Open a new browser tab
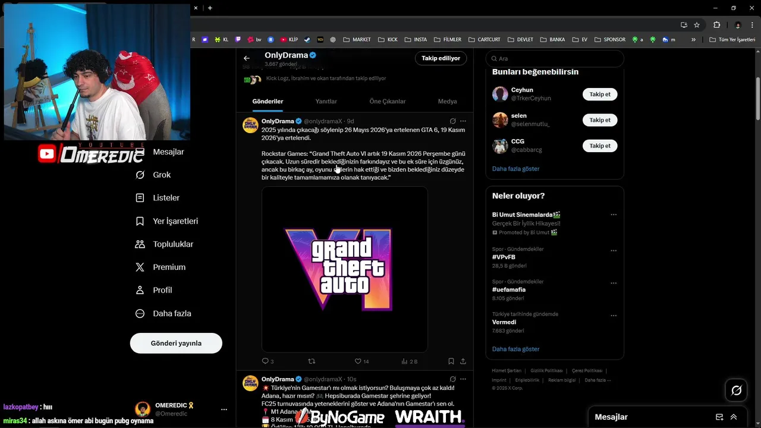This screenshot has width=761, height=428. [210, 8]
